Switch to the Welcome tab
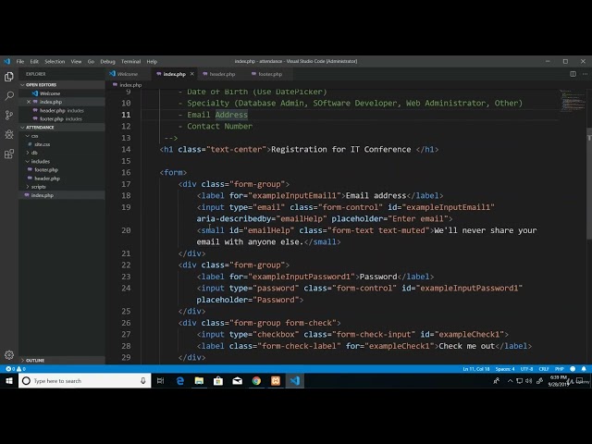The height and width of the screenshot is (444, 592). 128,74
